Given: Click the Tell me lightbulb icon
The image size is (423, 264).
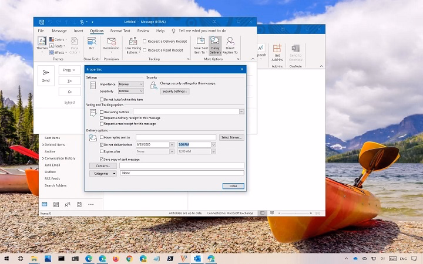Looking at the screenshot, I should tap(174, 31).
